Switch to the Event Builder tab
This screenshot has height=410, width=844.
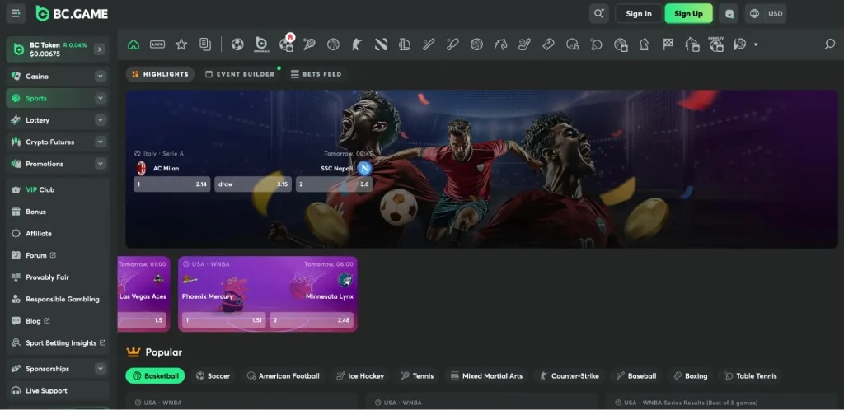(x=240, y=74)
